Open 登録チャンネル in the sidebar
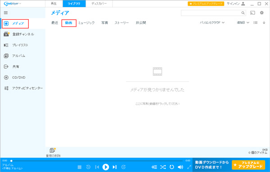Screen dimensions: 270x172 pos(23,34)
